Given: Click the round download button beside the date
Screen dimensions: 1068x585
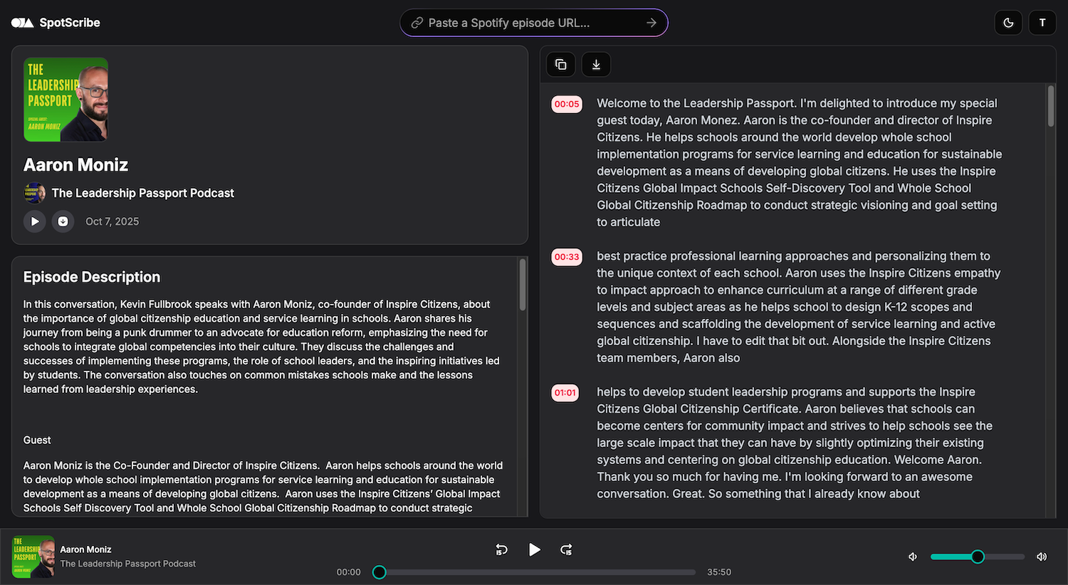Looking at the screenshot, I should click(x=63, y=221).
